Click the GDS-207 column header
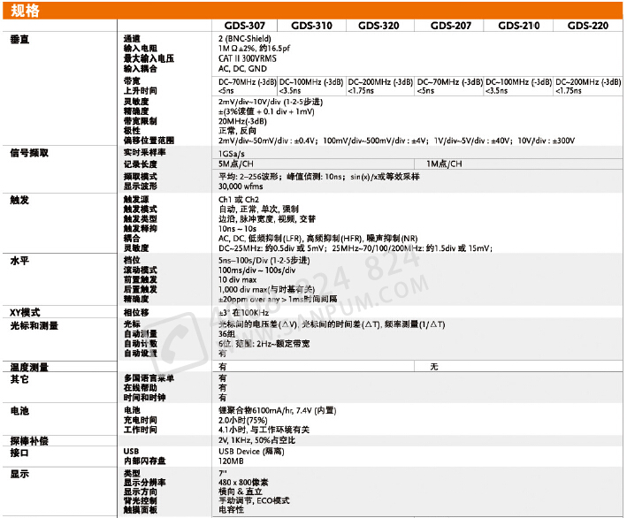This screenshot has width=627, height=518. [449, 27]
